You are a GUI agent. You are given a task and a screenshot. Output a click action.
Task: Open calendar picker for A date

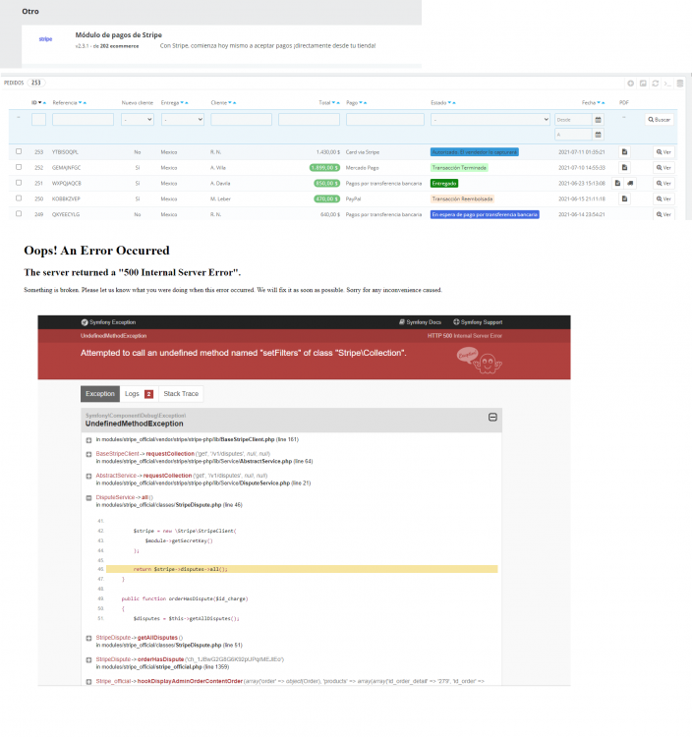[598, 135]
